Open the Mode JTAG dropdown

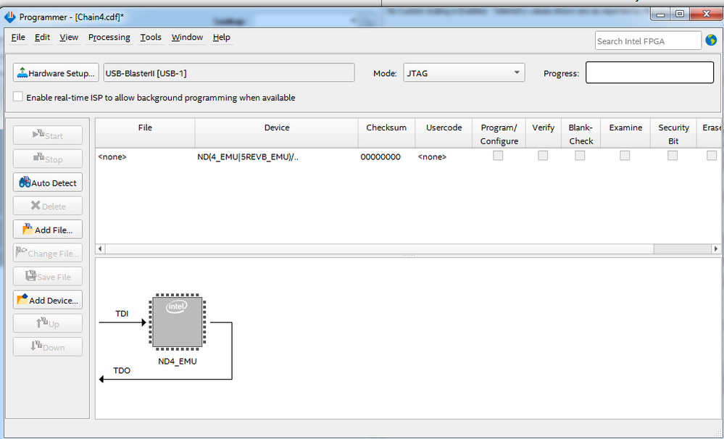[464, 73]
